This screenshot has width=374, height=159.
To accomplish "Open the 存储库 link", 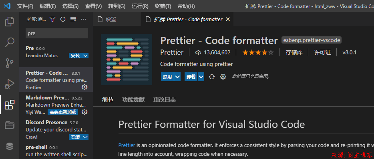I will tap(294, 53).
